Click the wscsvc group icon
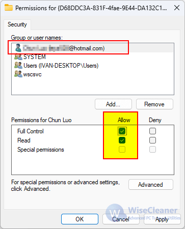Image resolution: width=185 pixels, height=229 pixels. tap(18, 74)
